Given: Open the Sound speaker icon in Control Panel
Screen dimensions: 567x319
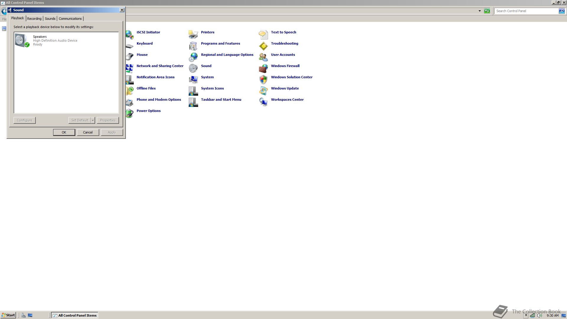Looking at the screenshot, I should click(193, 68).
